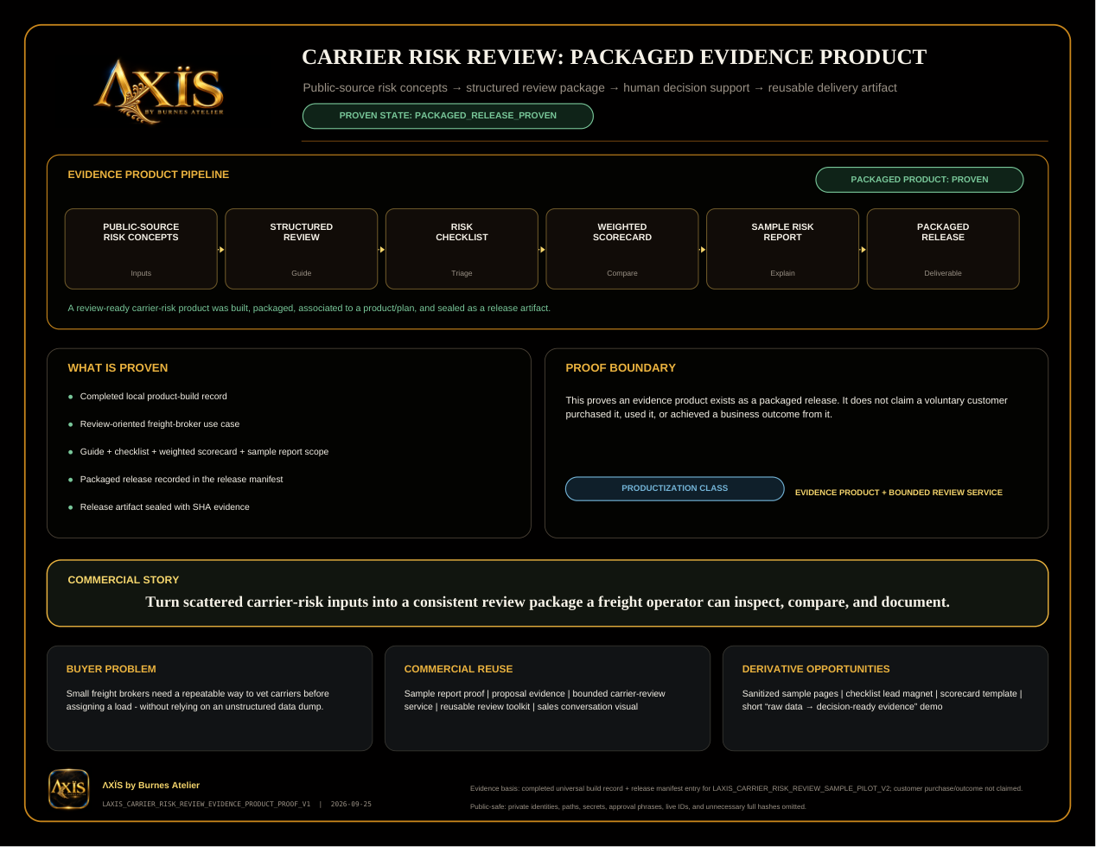Click the arrow between Weighted Scorecard and Sample Risk Report

703,250
